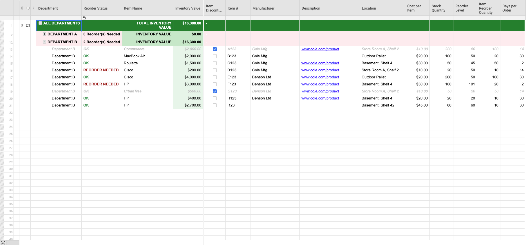
Task: Collapse the DEPARTMENT B group
Action: (x=44, y=42)
